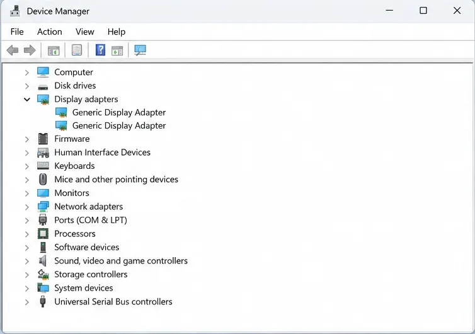The image size is (475, 334).
Task: Select the Display adapters category icon
Action: [x=43, y=99]
